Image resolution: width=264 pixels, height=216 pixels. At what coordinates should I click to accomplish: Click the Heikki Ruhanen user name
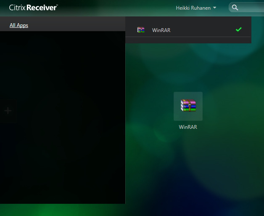point(193,8)
